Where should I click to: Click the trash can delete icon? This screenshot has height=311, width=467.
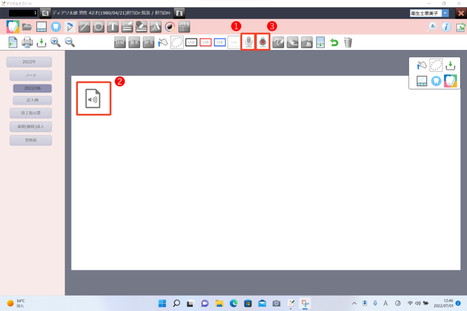[x=348, y=42]
